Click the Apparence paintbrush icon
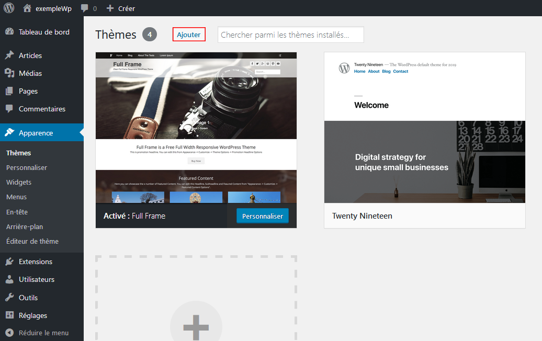Screen dimensions: 542x341 tap(9, 132)
